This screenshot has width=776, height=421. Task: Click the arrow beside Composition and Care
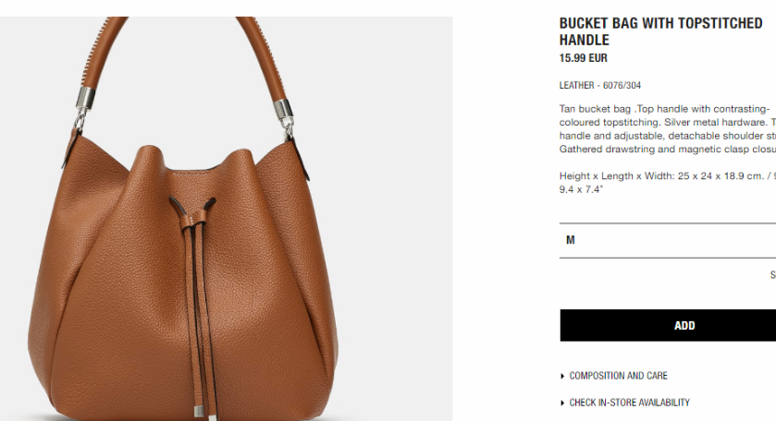562,376
